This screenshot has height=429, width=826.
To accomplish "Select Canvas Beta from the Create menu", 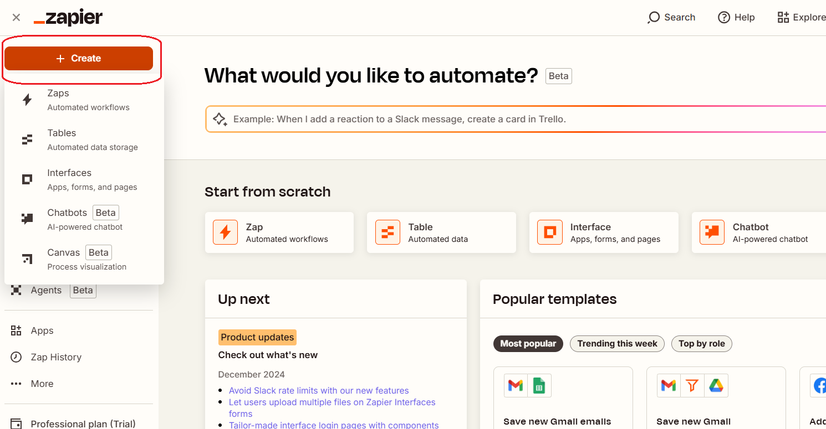I will [84, 259].
